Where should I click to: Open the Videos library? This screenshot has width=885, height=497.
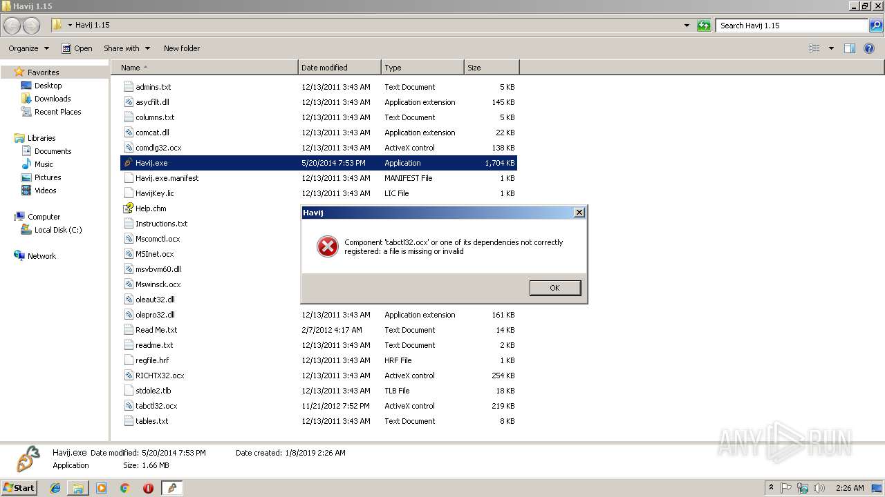pos(46,191)
